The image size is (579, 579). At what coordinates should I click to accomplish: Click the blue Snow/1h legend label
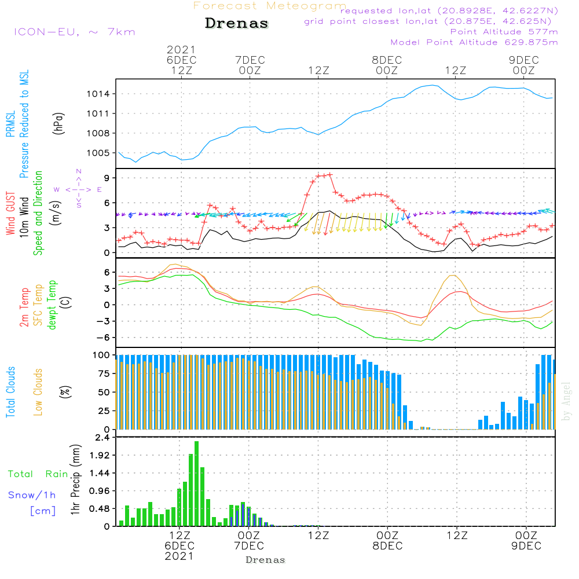click(x=32, y=496)
